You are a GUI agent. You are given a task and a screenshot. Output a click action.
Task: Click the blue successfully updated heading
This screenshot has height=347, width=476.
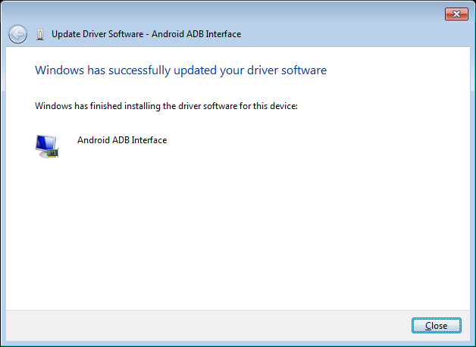[180, 70]
